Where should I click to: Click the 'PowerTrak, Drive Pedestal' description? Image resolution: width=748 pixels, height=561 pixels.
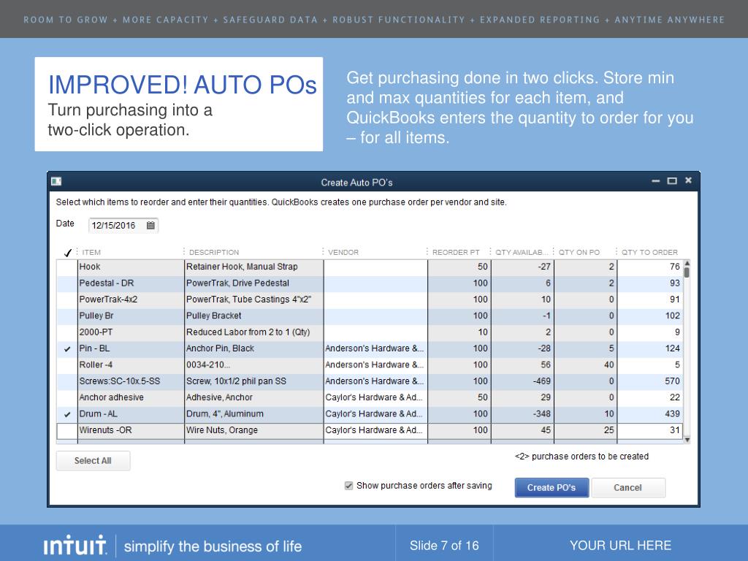[253, 283]
